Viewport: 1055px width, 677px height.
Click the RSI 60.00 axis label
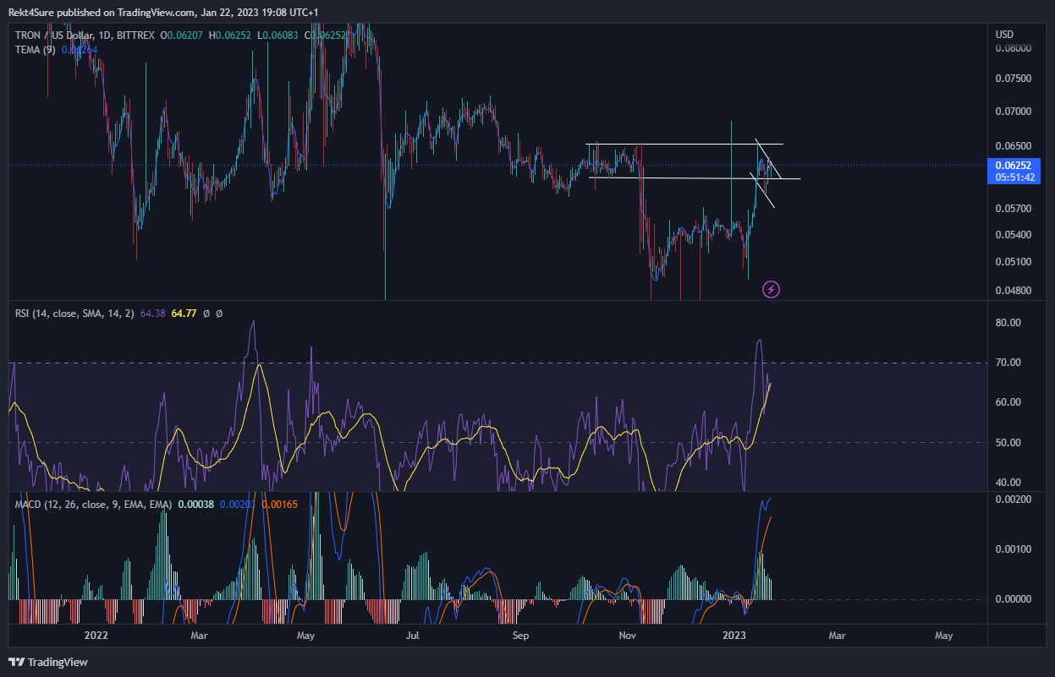click(x=1008, y=402)
